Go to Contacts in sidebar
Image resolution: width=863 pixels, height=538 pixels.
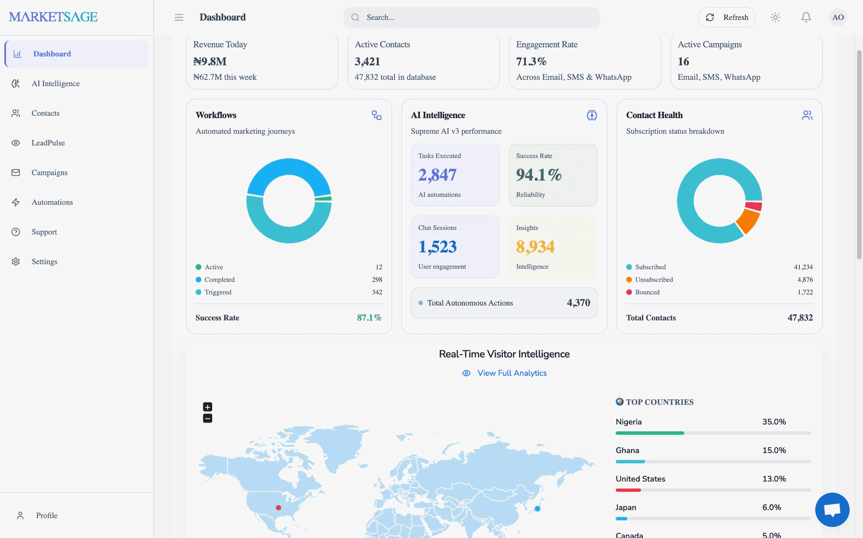coord(76,113)
